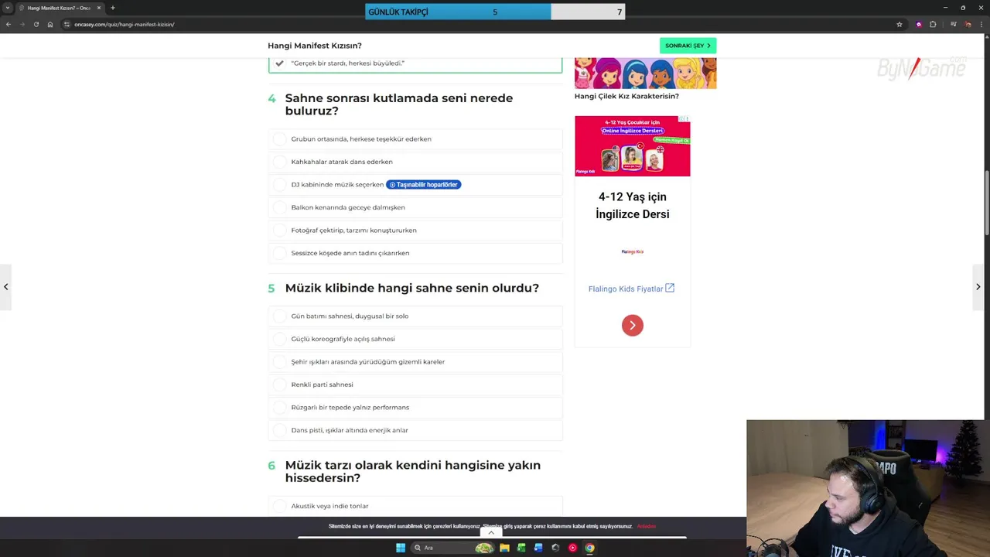Click question 5 heading 'Müzik klibinde hangi sahne'
The height and width of the screenshot is (557, 990).
click(x=412, y=289)
